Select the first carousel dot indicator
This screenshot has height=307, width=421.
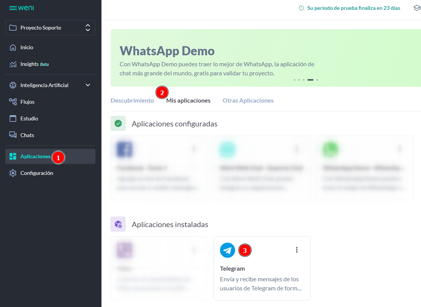tap(294, 80)
